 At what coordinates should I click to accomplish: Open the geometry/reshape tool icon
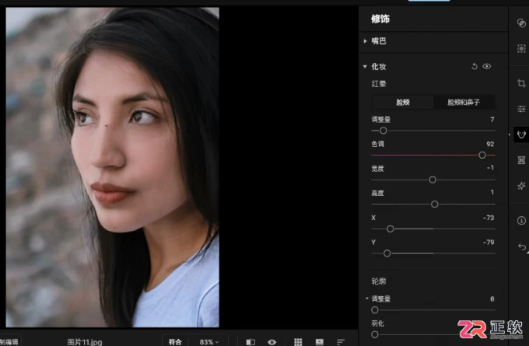[x=521, y=160]
